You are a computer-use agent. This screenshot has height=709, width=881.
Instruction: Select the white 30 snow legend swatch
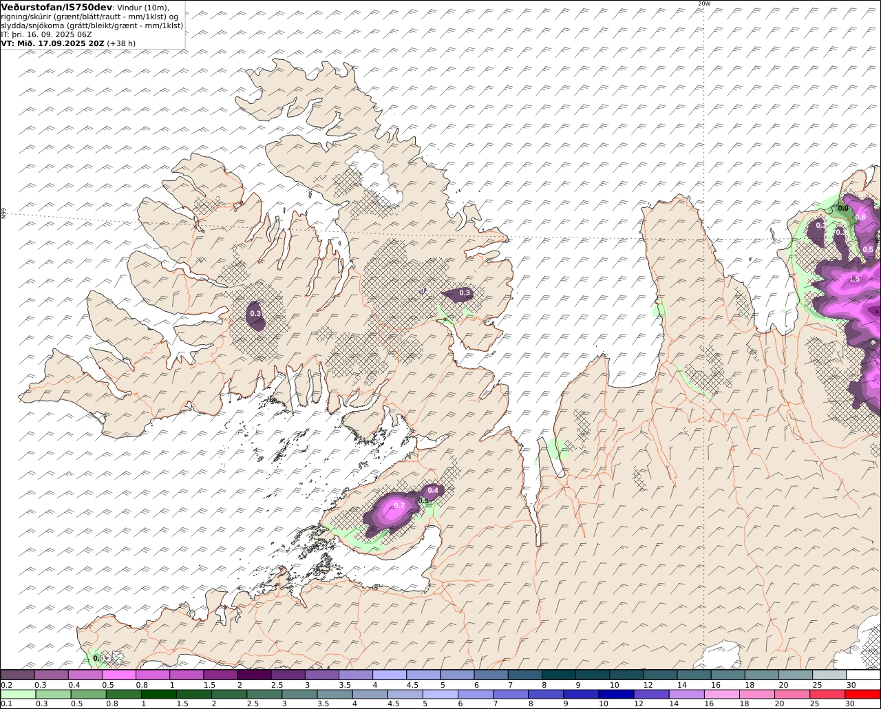click(864, 675)
